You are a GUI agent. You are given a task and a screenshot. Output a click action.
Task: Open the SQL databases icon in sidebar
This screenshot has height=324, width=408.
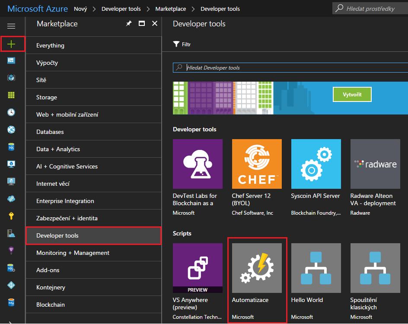pyautogui.click(x=11, y=147)
